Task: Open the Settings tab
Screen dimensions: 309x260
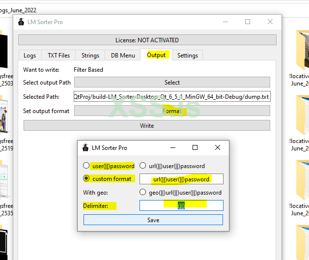Action: point(187,56)
